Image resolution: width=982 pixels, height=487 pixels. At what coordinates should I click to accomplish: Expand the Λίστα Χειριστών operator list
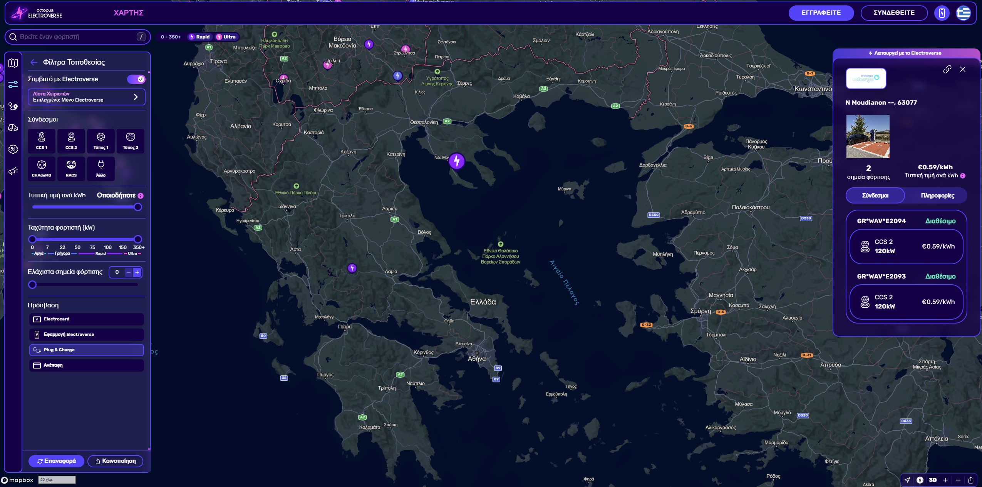pyautogui.click(x=86, y=97)
